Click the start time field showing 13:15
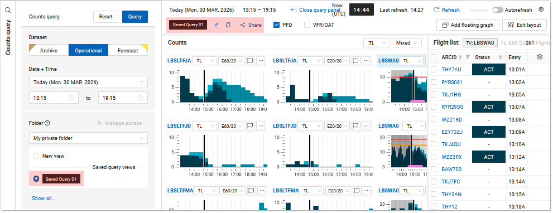Viewport: 553px width, 213px height. coord(54,98)
